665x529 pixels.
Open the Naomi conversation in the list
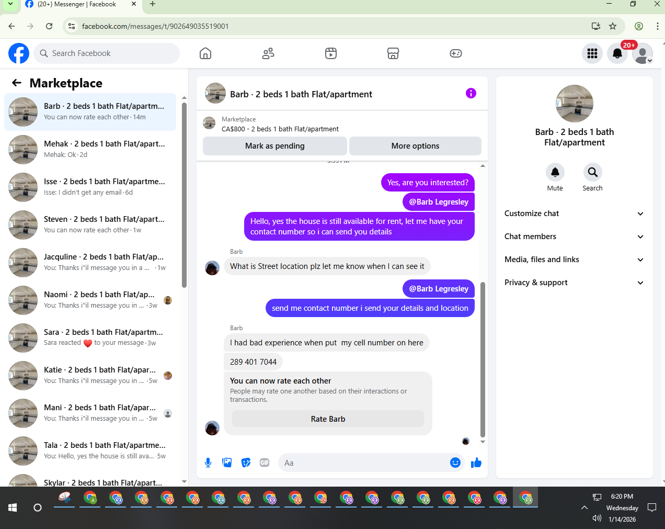point(90,300)
